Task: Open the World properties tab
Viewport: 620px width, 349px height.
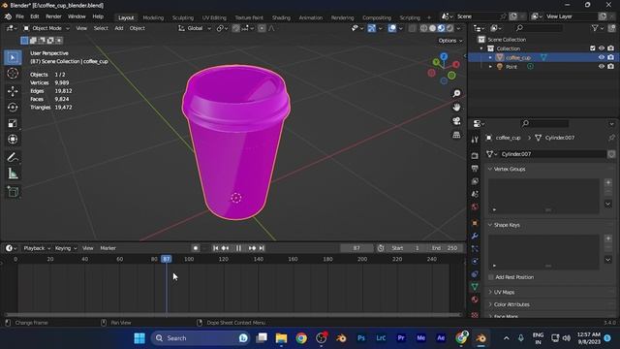Action: pyautogui.click(x=475, y=206)
